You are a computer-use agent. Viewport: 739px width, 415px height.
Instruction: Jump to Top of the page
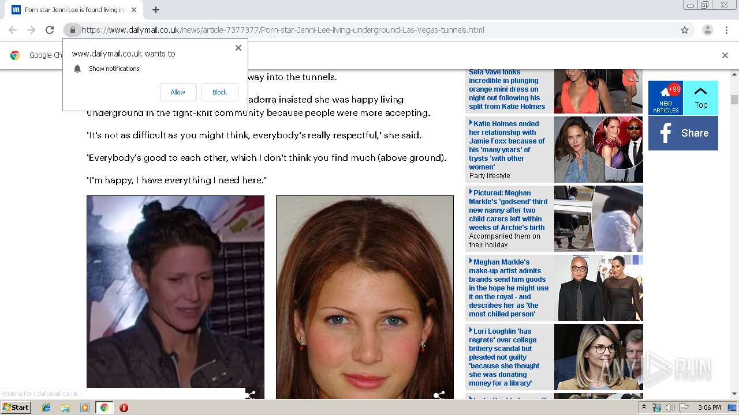[x=701, y=98]
